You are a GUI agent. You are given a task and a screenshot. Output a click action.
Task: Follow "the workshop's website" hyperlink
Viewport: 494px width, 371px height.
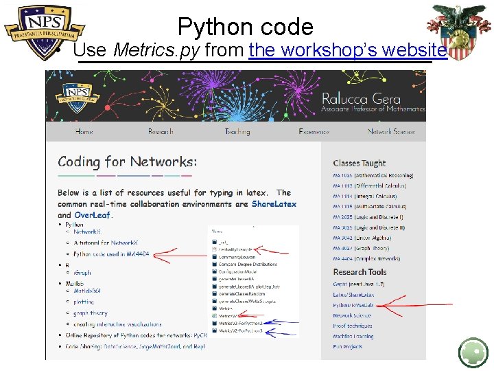348,50
